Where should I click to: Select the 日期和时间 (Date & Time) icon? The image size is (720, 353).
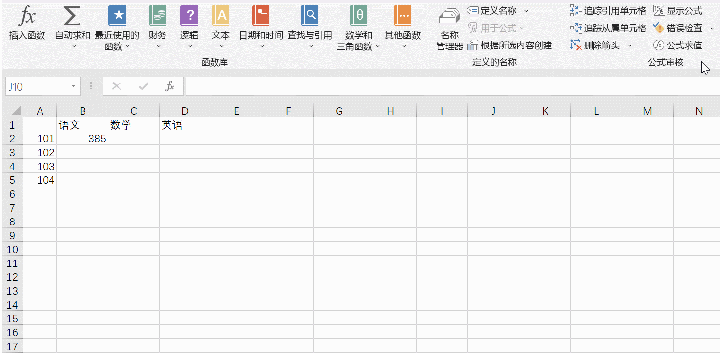click(260, 16)
